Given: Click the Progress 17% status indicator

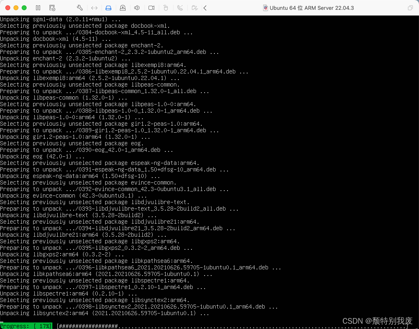Looking at the screenshot, I should tap(26, 326).
